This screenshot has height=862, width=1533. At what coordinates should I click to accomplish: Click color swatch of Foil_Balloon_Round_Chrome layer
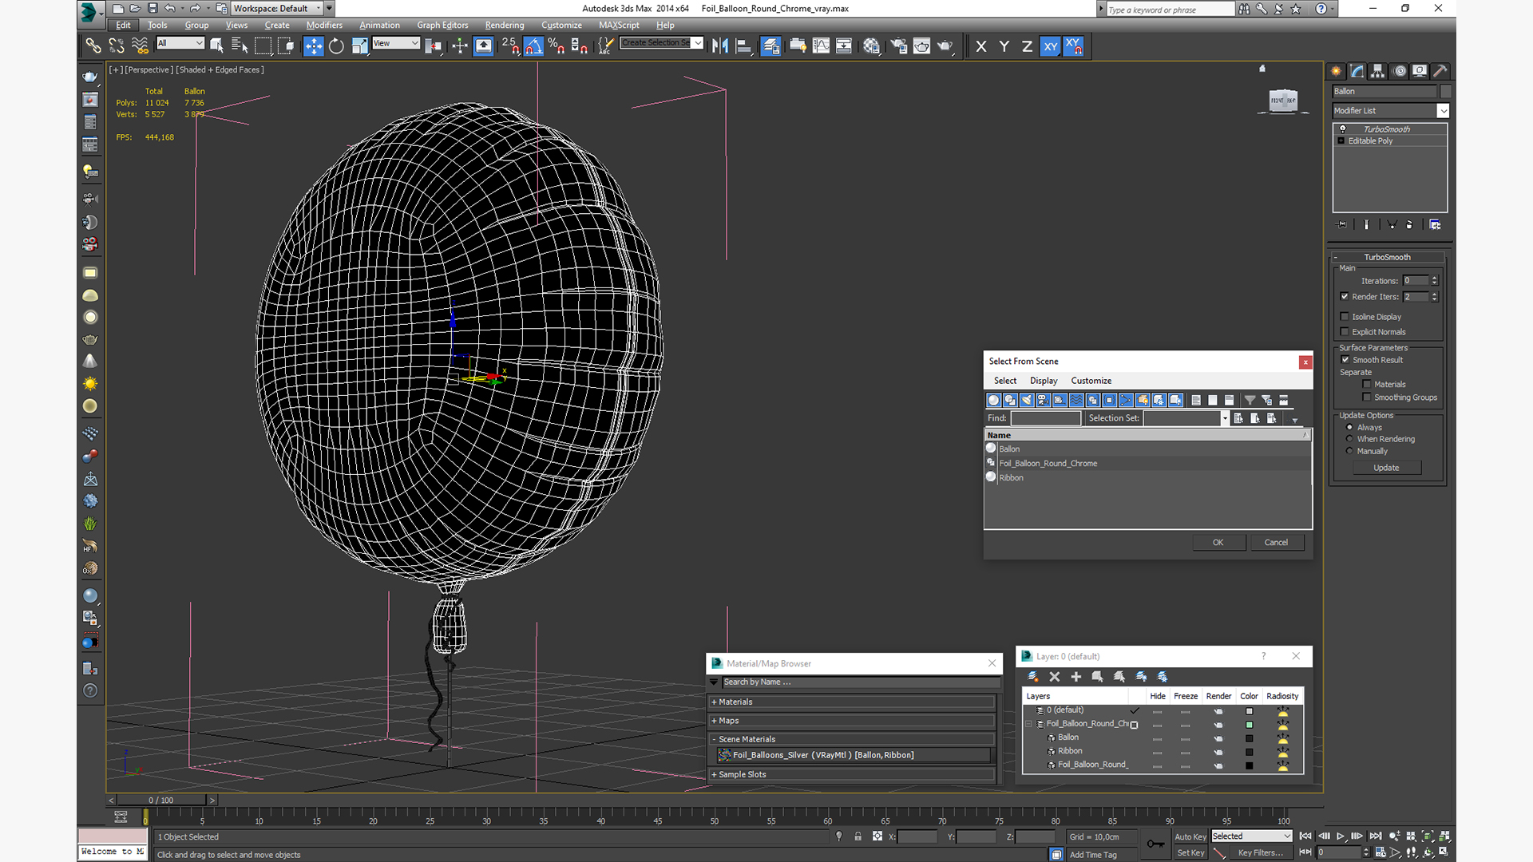click(1250, 725)
